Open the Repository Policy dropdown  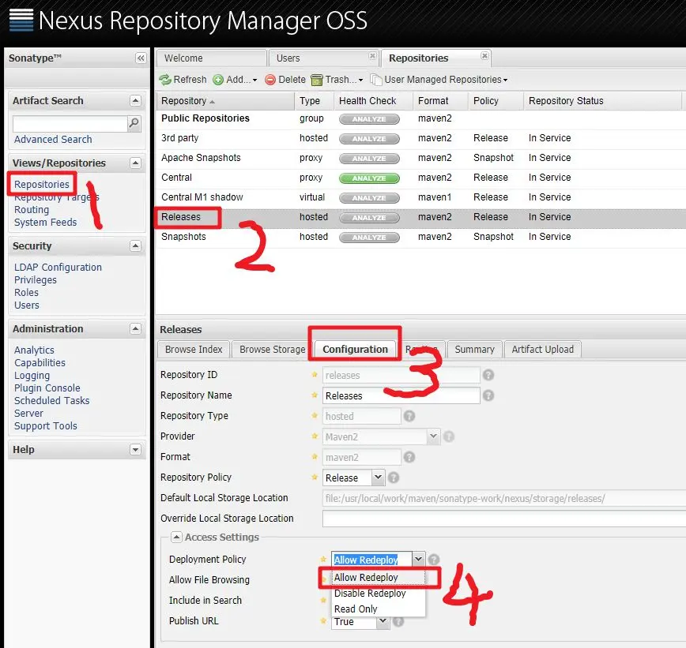coord(378,478)
